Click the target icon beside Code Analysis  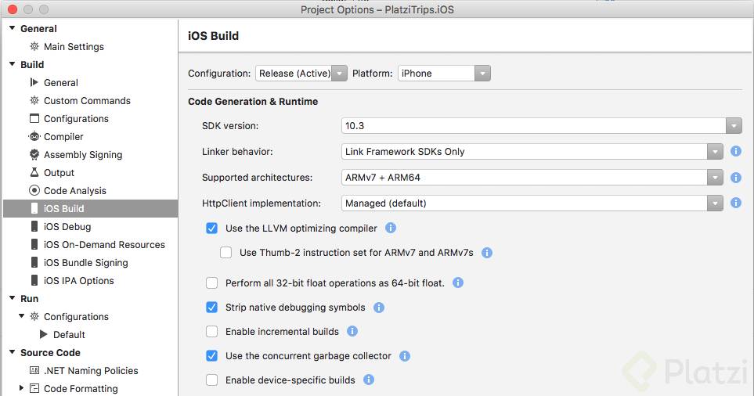click(34, 190)
